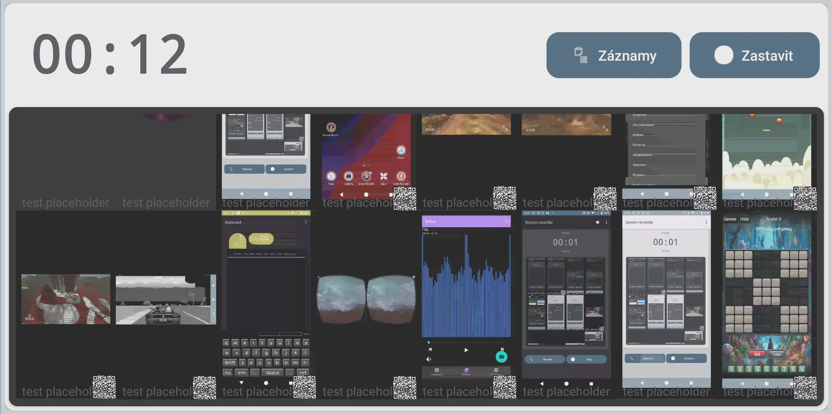Open the light Screen recorder 00:01 thumbnail

666,298
